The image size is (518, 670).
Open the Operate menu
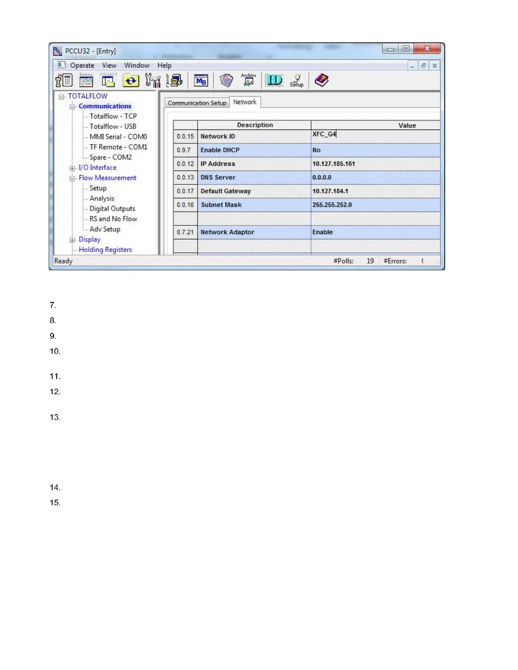click(82, 66)
